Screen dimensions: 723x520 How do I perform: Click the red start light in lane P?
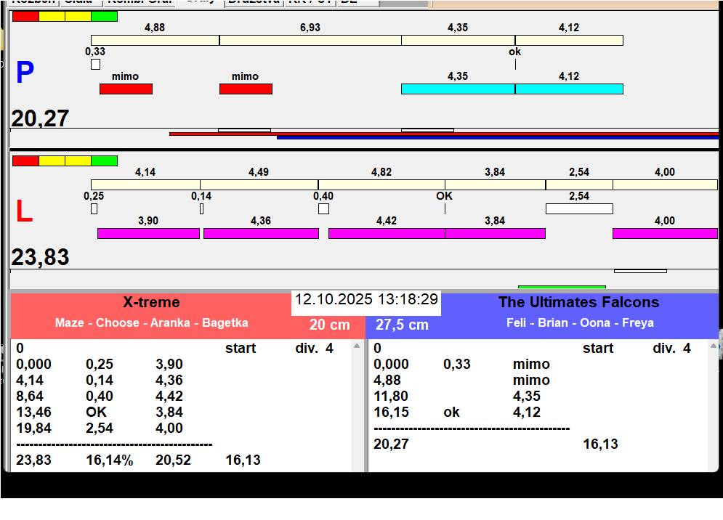coord(25,16)
